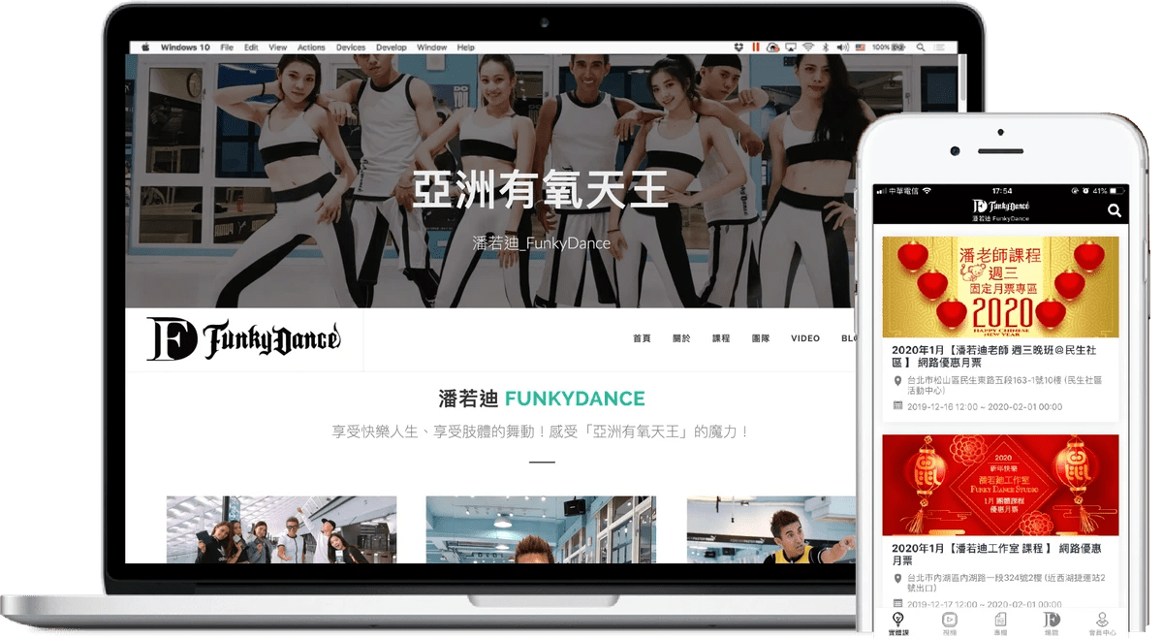Open the Bluetooth menu bar icon
This screenshot has height=639, width=1163.
[826, 48]
